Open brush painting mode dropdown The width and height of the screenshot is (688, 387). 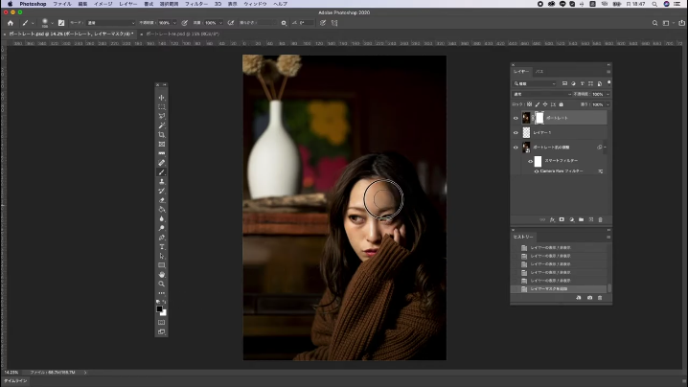pyautogui.click(x=110, y=23)
